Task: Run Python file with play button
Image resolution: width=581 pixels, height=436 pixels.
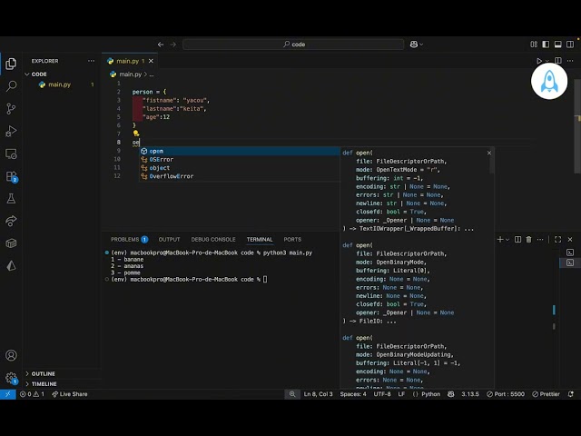Action: coord(539,61)
